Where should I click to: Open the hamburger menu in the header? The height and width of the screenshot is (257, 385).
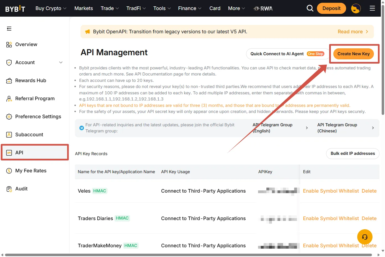[x=372, y=8]
